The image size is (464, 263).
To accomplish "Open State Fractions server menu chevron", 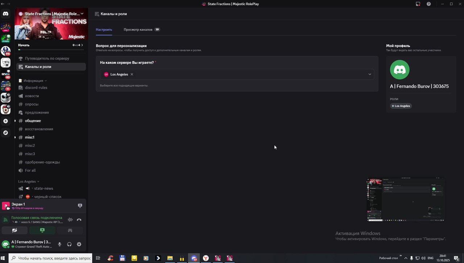I will 82,14.
